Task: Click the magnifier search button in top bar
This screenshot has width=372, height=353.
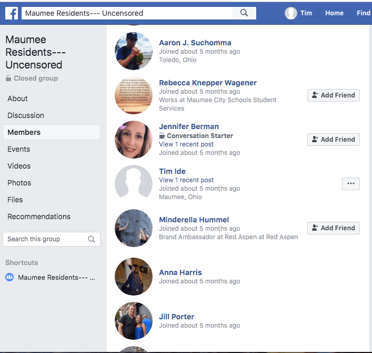Action: (244, 13)
